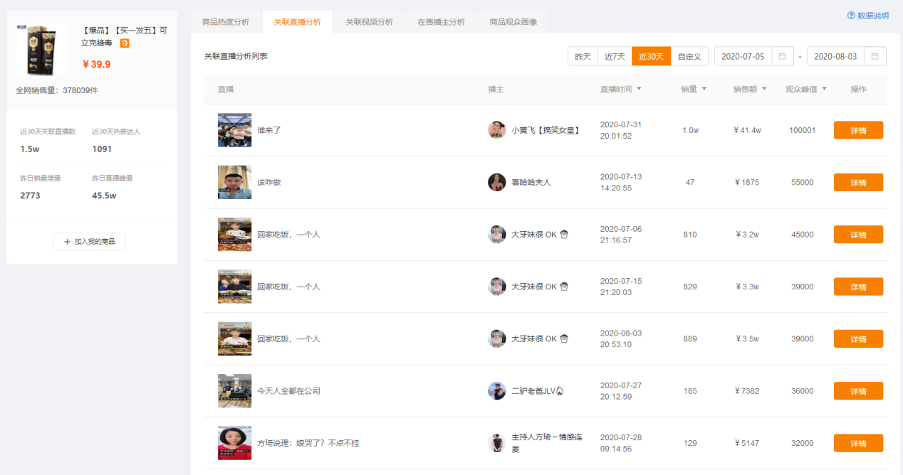Click title 方琦说理：娘哭了？不点不挂
Screen dimensions: 903x475
tap(308, 443)
